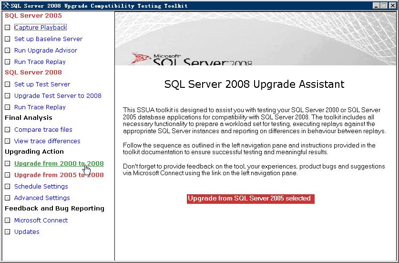Click the Feedback and Bug Reporting heading
399x263 pixels.
point(55,209)
